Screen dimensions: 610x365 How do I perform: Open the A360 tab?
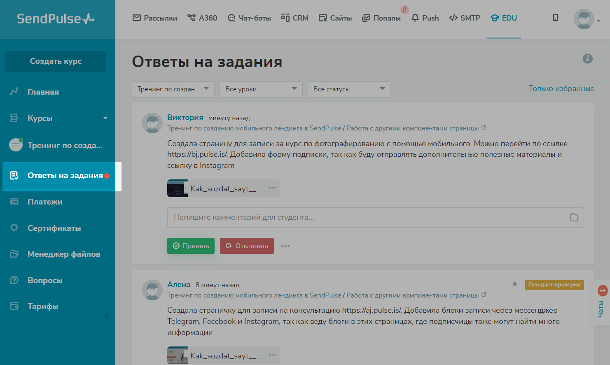(x=202, y=18)
